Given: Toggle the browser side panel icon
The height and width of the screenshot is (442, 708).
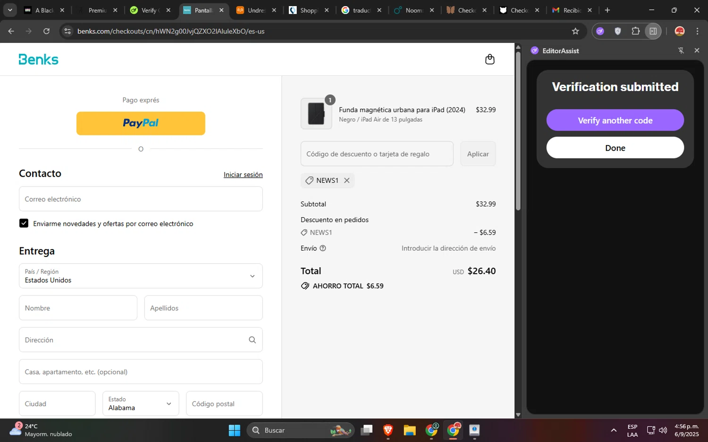Looking at the screenshot, I should (653, 31).
